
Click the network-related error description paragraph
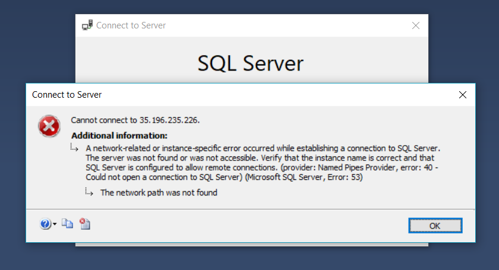[261, 157]
